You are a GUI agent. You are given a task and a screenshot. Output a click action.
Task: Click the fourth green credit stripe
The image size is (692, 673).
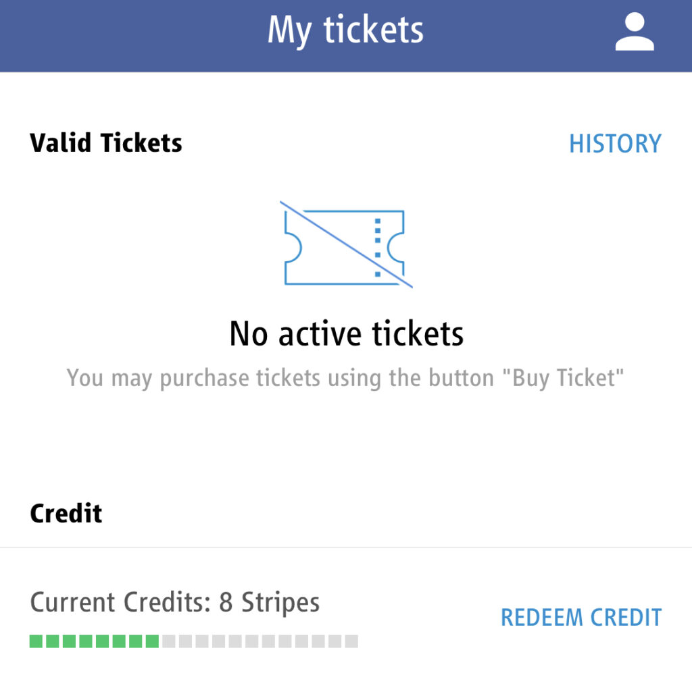click(86, 641)
